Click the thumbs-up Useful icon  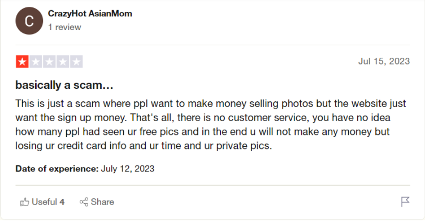[x=24, y=202]
